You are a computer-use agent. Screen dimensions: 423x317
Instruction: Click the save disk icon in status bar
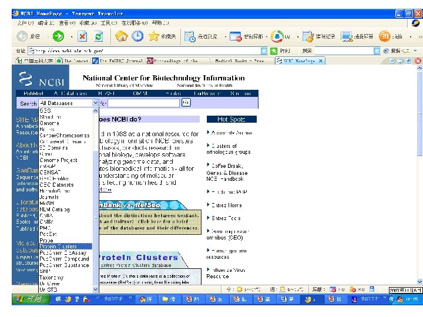pos(372,289)
